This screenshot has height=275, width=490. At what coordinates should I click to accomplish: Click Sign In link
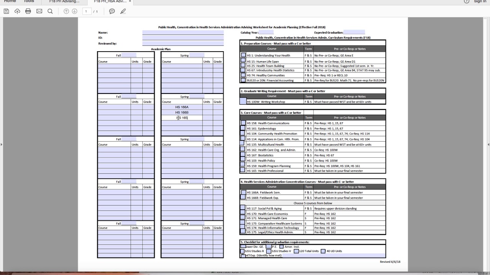coord(480,2)
